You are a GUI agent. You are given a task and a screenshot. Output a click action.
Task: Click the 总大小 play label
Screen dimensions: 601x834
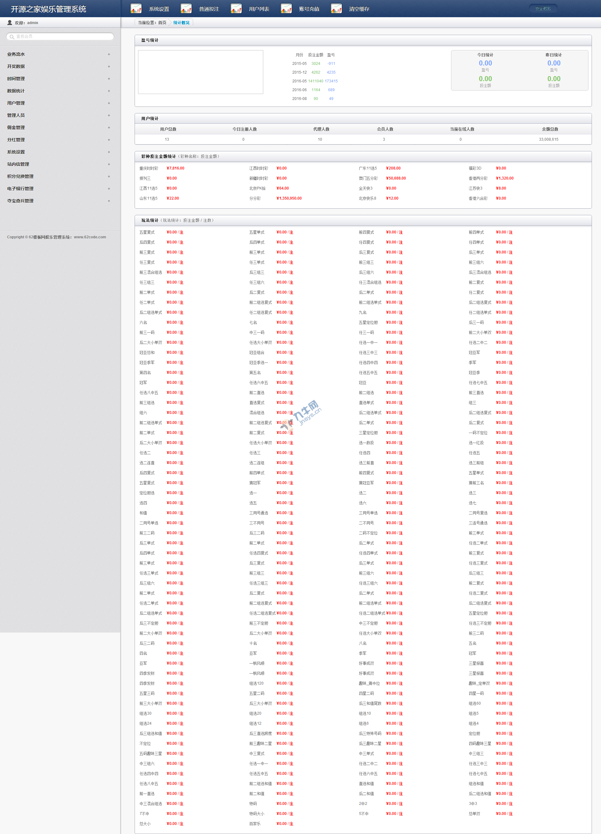pos(145,824)
